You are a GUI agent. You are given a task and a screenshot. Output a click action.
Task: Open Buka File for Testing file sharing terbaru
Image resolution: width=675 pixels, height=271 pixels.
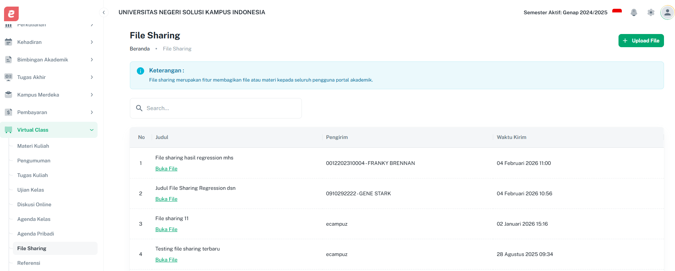point(166,260)
